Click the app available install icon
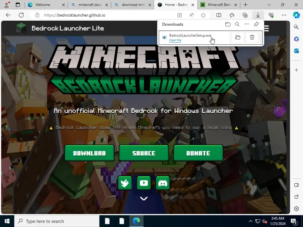303x227 pixels. (x=180, y=15)
